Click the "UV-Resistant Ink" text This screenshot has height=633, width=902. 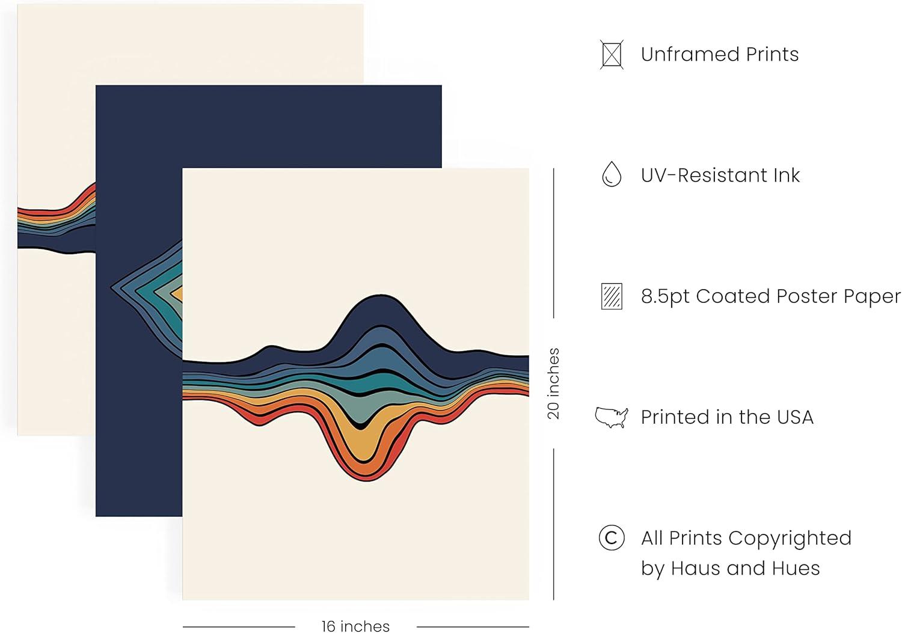[720, 176]
